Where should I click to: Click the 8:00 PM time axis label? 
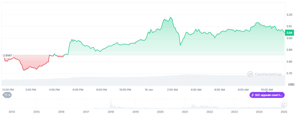102,90
